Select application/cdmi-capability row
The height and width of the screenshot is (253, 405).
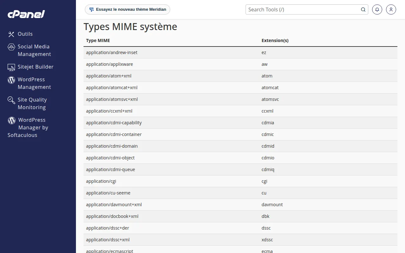point(240,123)
